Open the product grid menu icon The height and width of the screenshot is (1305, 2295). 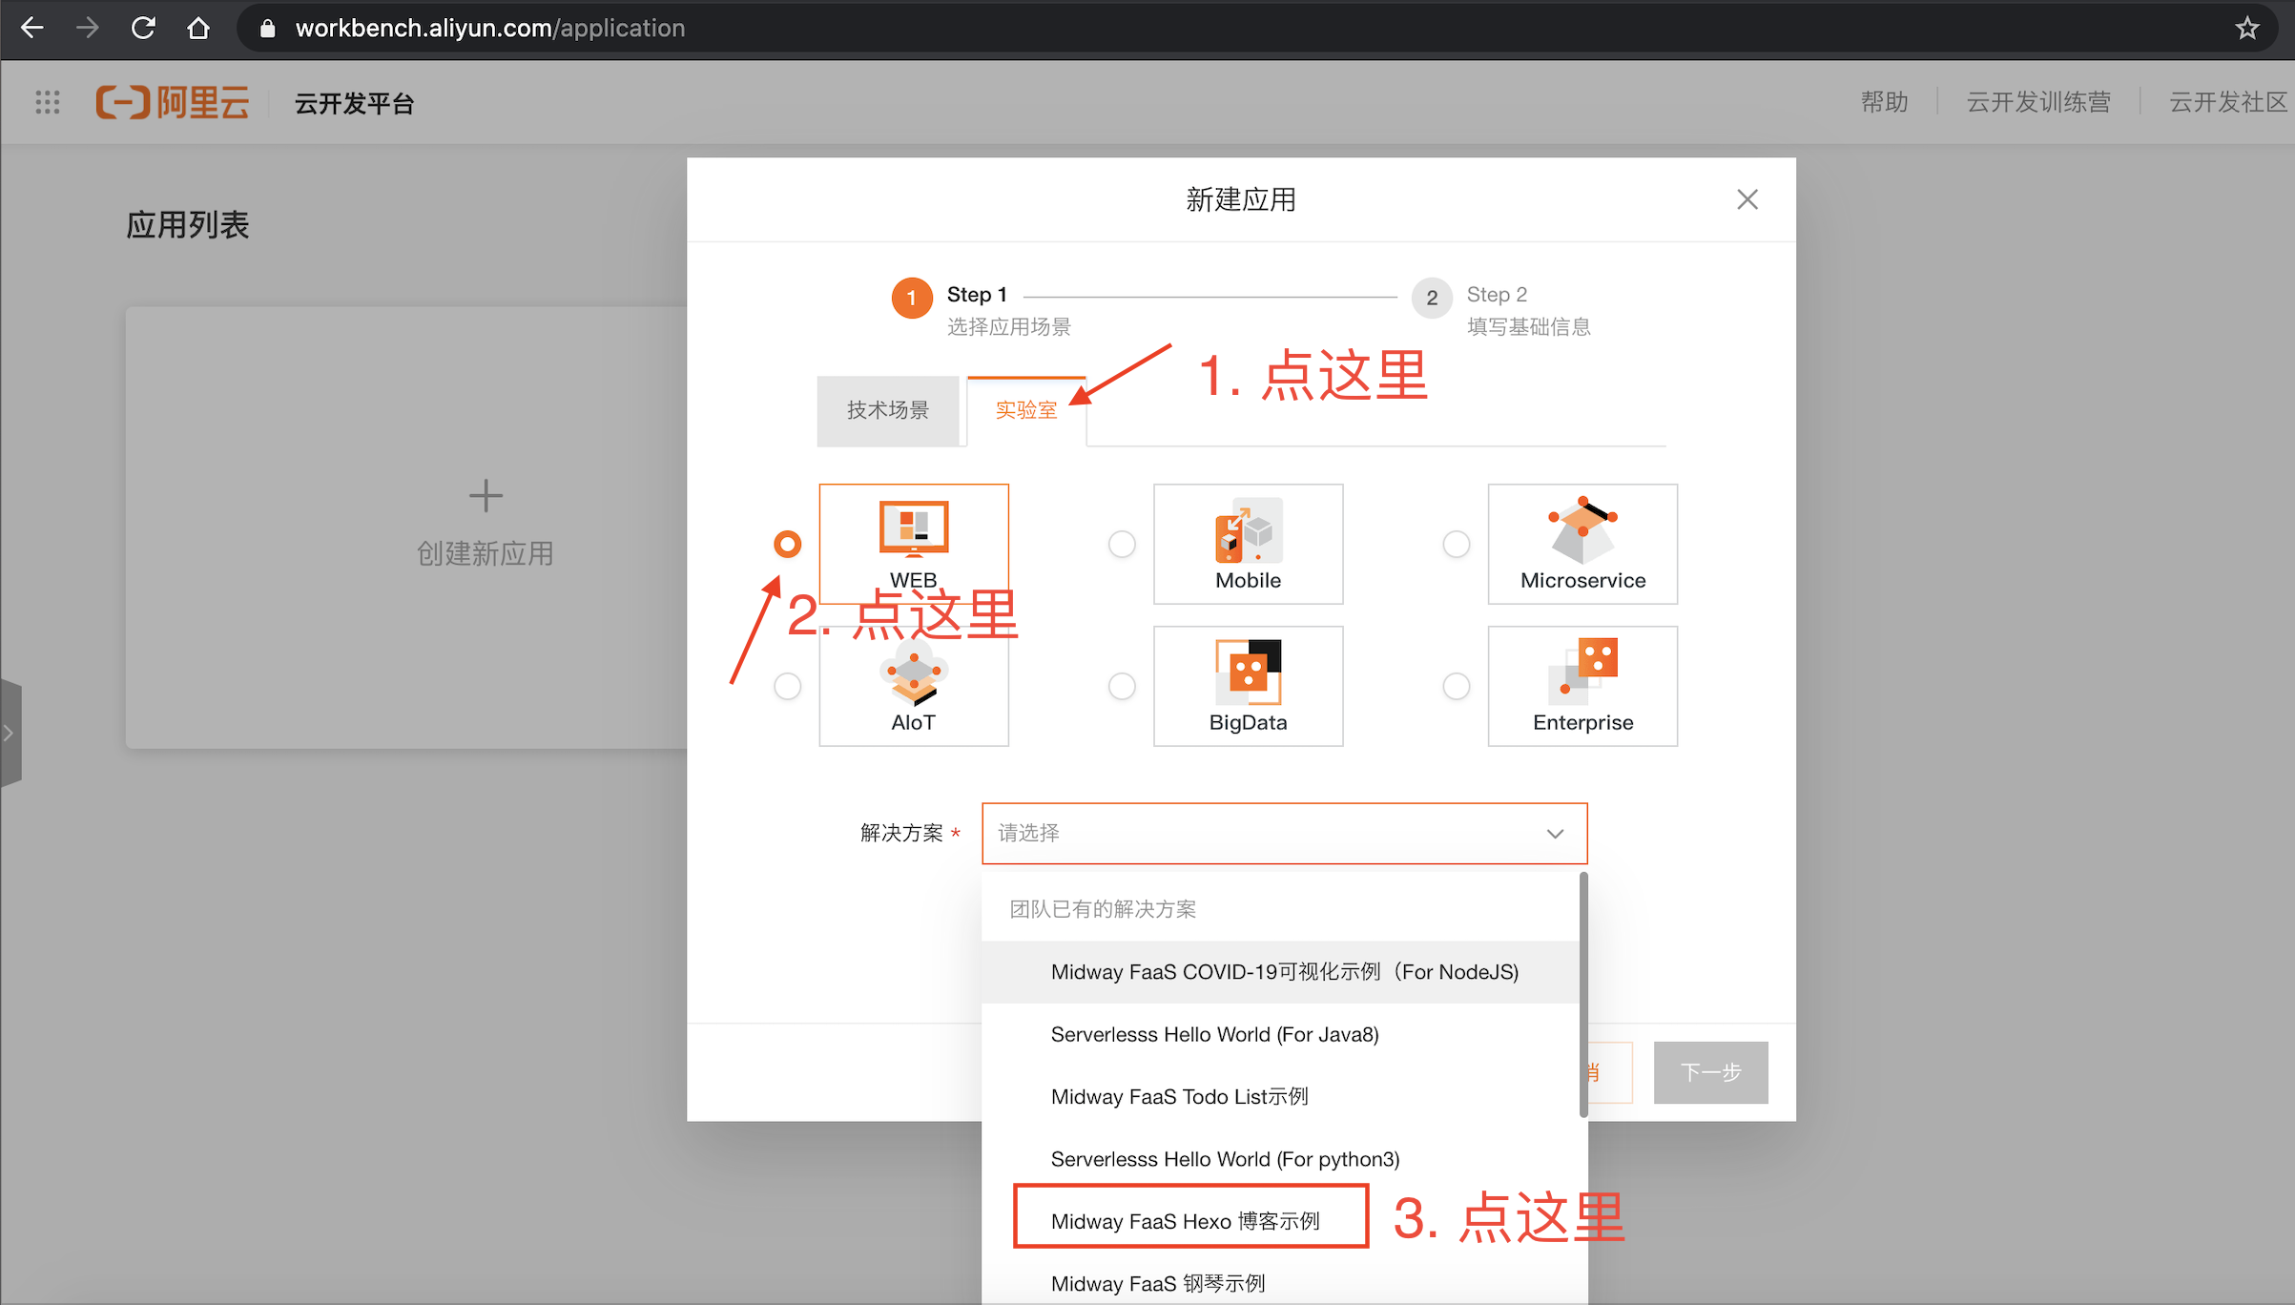point(47,102)
